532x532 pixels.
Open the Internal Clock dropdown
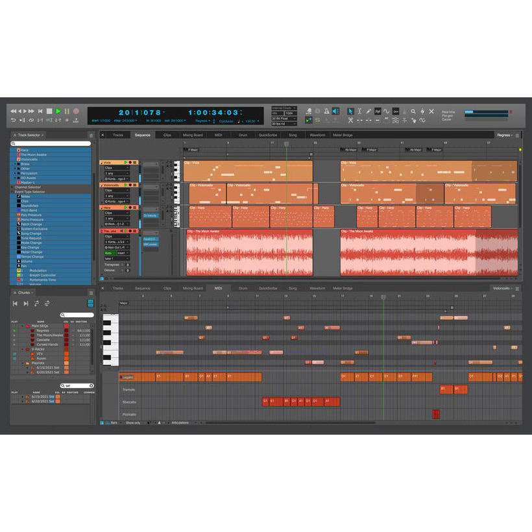click(284, 108)
